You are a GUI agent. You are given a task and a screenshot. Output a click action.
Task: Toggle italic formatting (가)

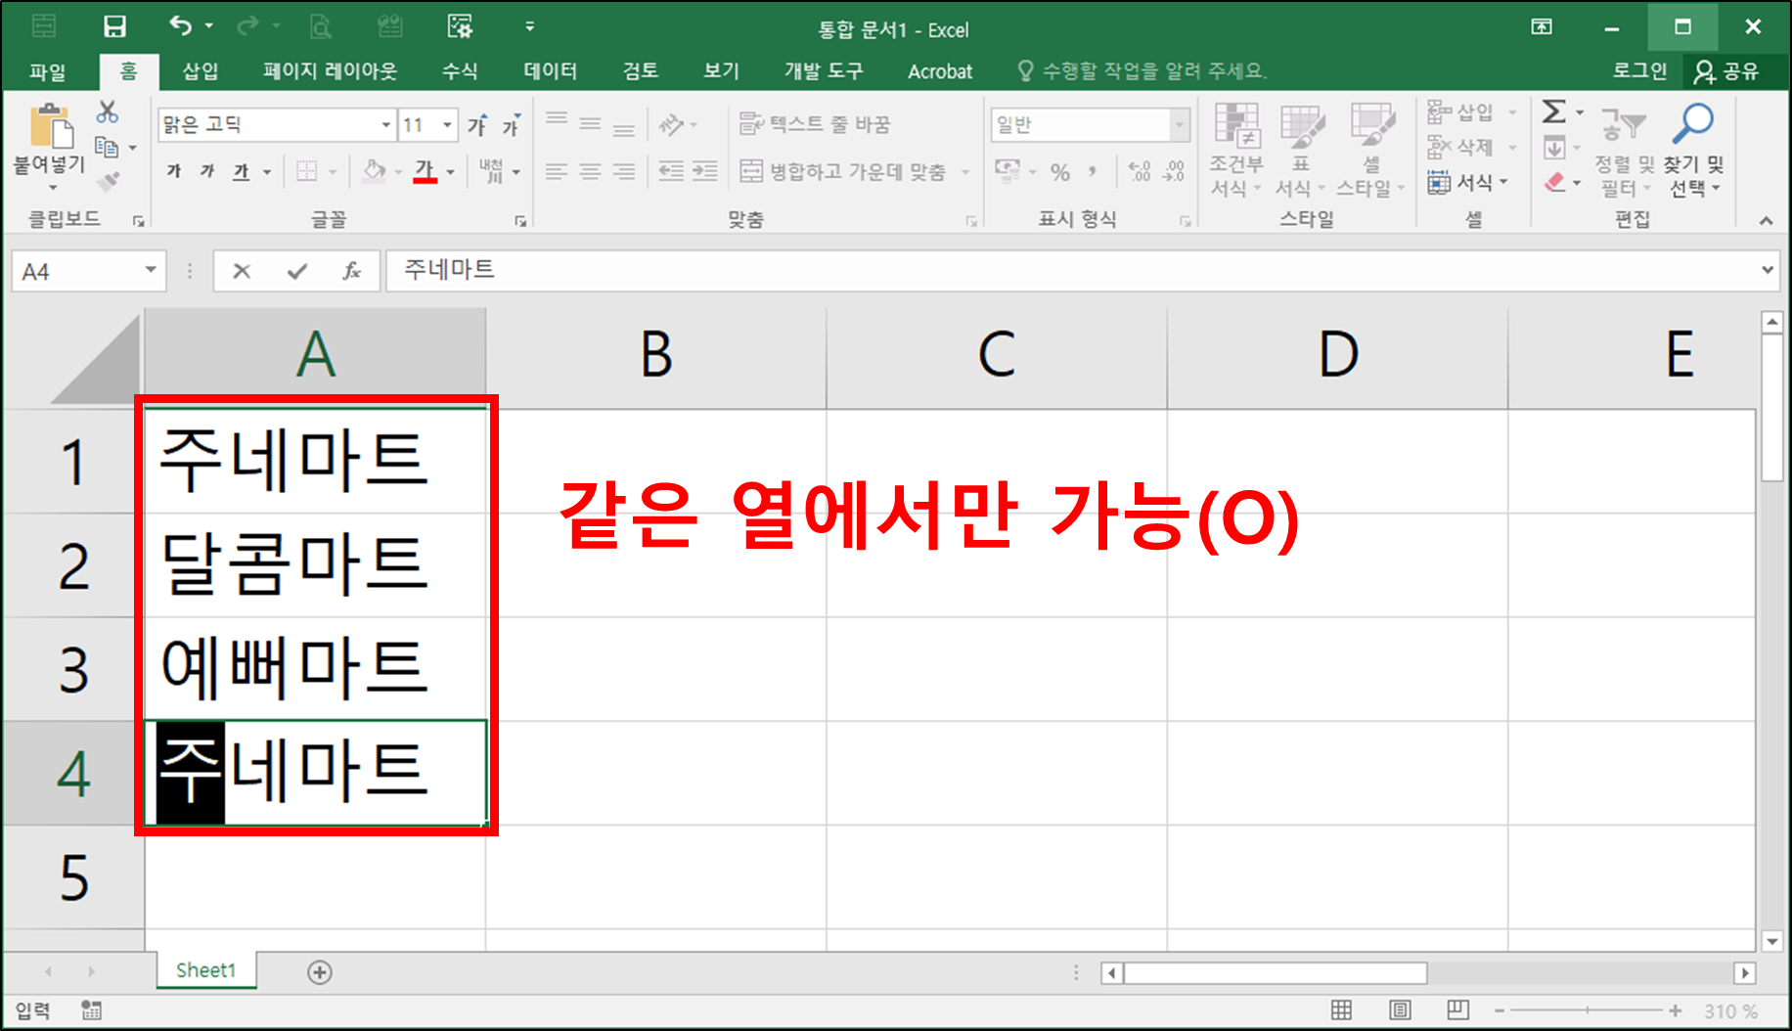[x=207, y=171]
